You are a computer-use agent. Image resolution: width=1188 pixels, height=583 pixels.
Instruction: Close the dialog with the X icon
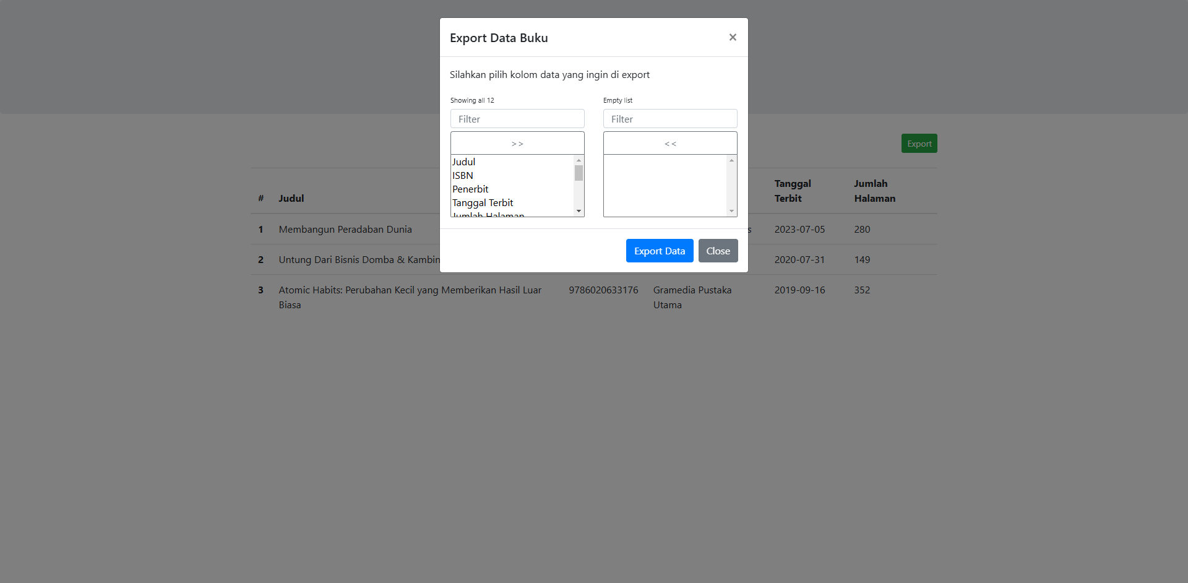point(733,37)
